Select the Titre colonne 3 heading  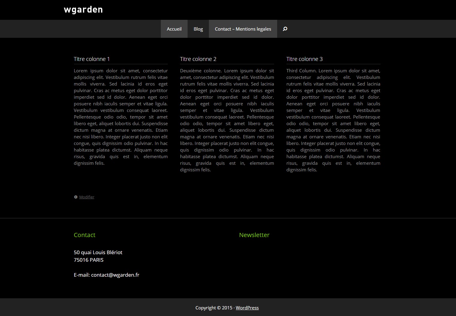pyautogui.click(x=305, y=59)
